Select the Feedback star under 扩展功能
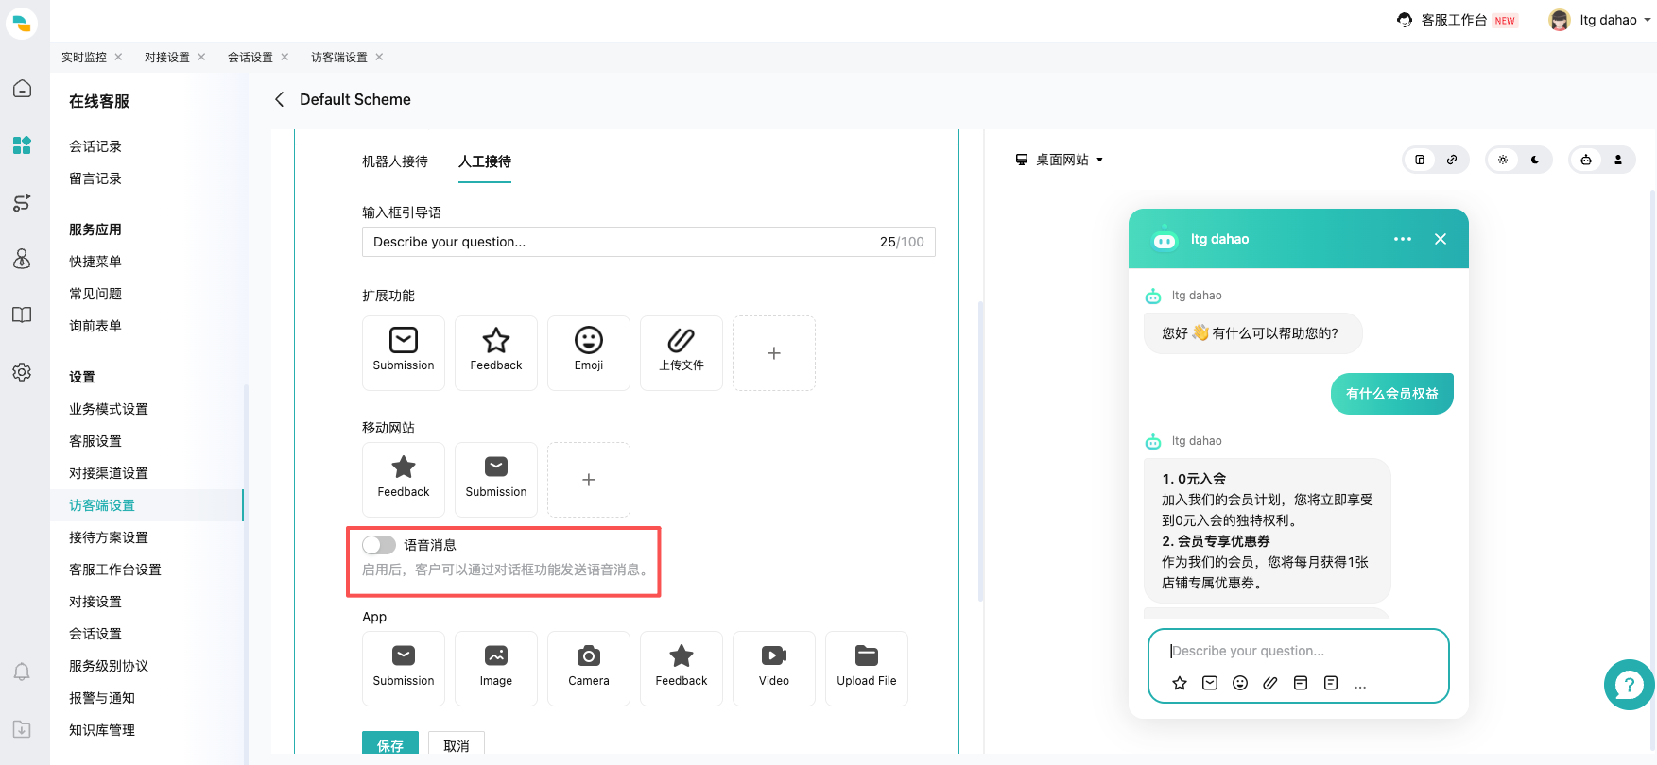The height and width of the screenshot is (765, 1657). (496, 352)
